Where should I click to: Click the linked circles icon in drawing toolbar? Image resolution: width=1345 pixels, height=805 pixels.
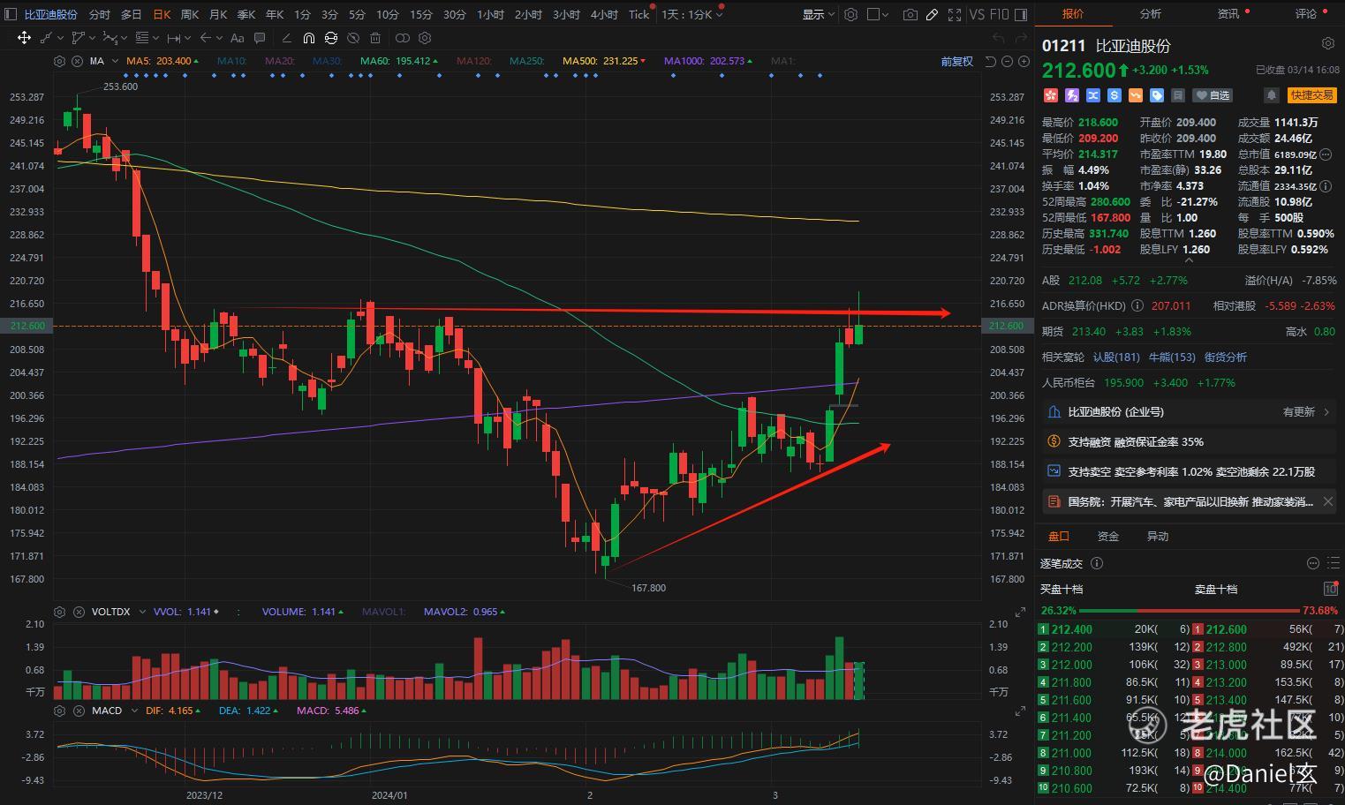[403, 38]
